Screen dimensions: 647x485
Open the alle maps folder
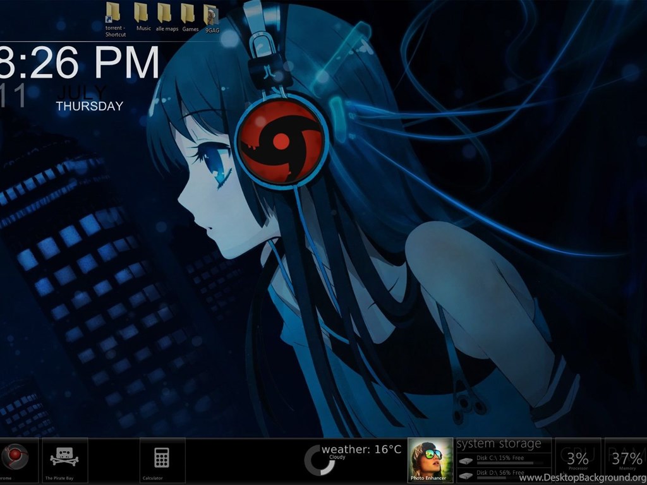point(166,14)
